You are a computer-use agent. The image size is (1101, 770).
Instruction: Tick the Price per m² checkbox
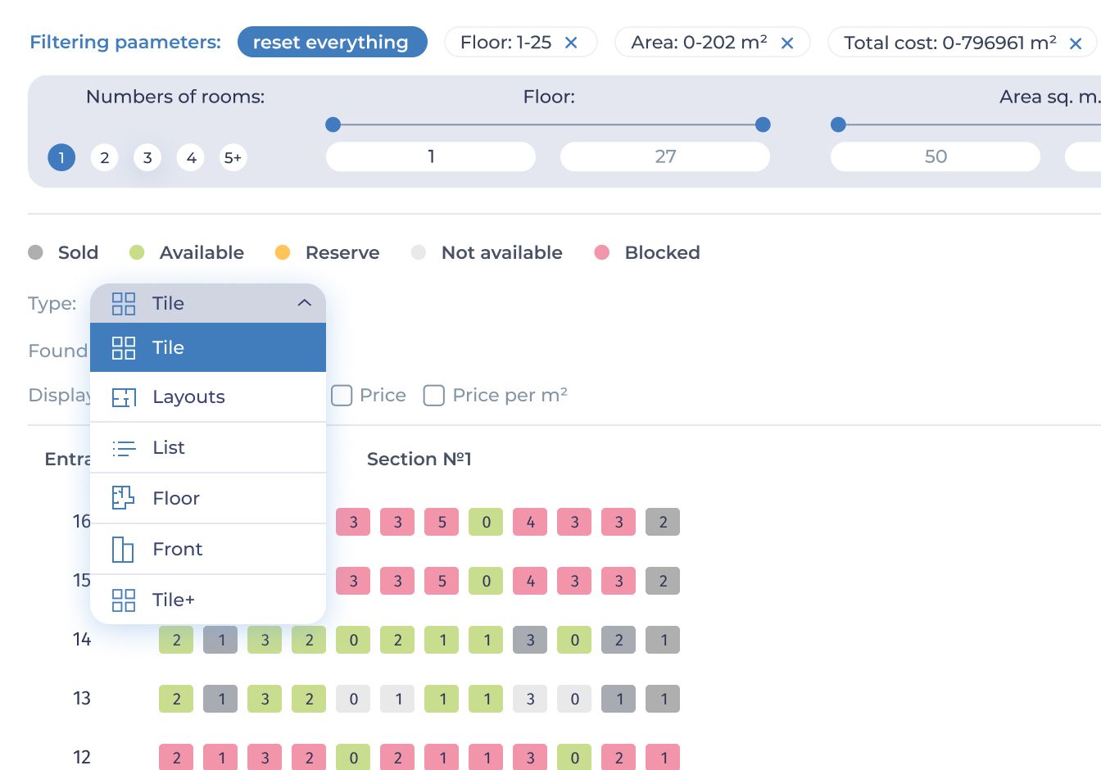[433, 396]
